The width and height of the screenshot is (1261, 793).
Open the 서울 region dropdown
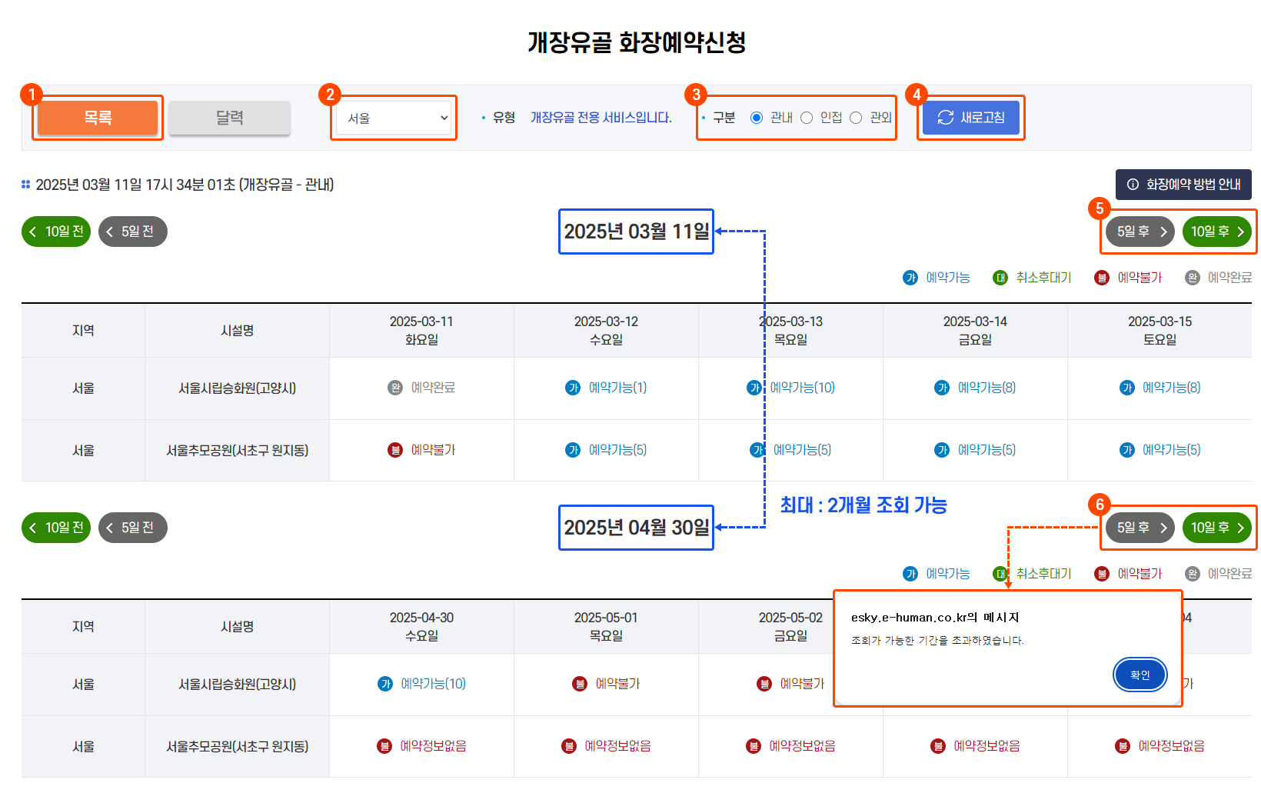(x=394, y=118)
